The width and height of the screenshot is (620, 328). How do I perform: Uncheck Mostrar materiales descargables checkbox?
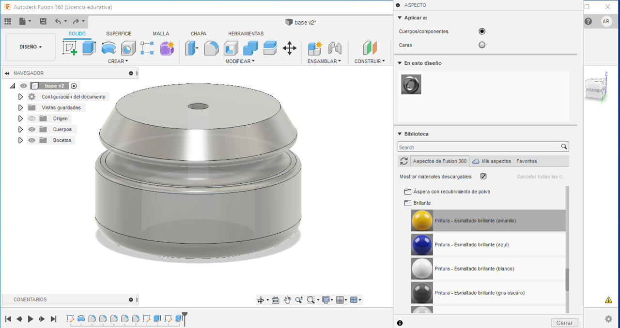pyautogui.click(x=483, y=177)
